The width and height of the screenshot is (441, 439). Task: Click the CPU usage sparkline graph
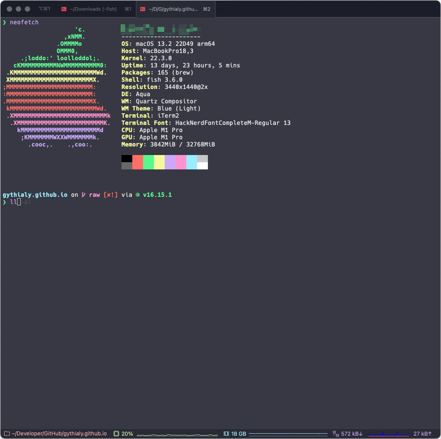(x=178, y=434)
